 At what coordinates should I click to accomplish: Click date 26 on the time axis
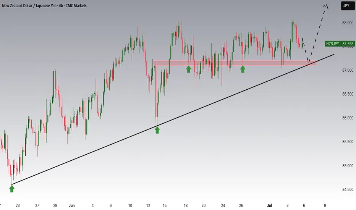[x=241, y=205]
